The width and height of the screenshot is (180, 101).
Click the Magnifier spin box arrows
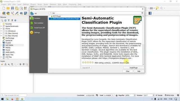click(x=135, y=95)
